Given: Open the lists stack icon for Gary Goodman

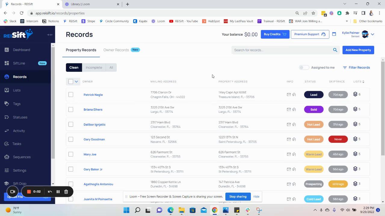Looking at the screenshot, I should (x=355, y=139).
